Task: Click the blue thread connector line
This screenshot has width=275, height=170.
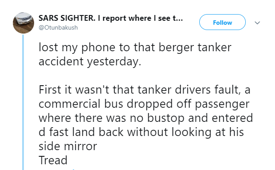Action: click(23, 102)
